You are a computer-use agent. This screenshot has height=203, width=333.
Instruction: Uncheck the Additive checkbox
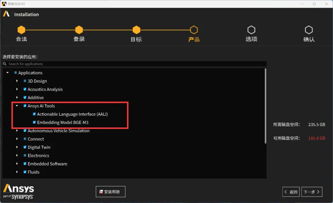coord(25,97)
